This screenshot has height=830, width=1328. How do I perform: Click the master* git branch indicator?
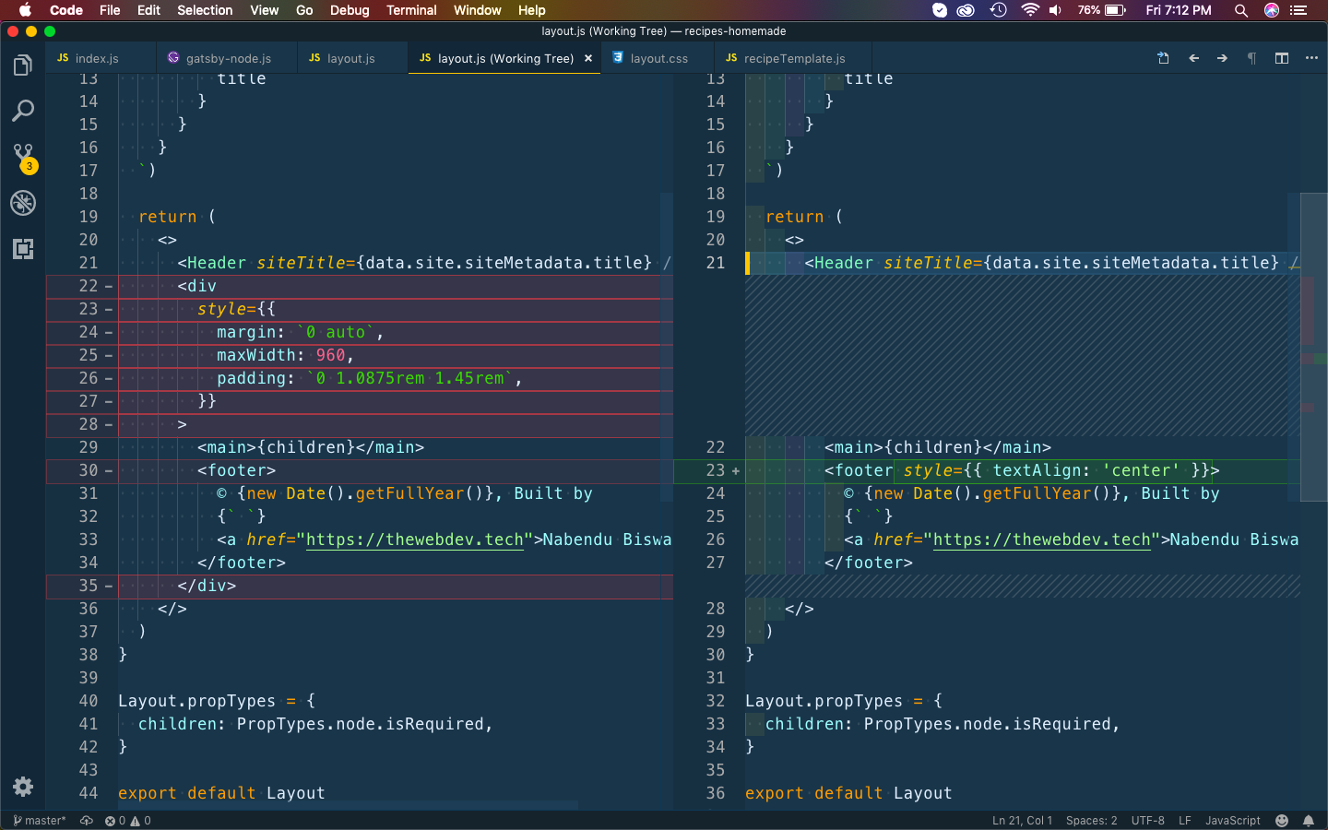(x=40, y=821)
